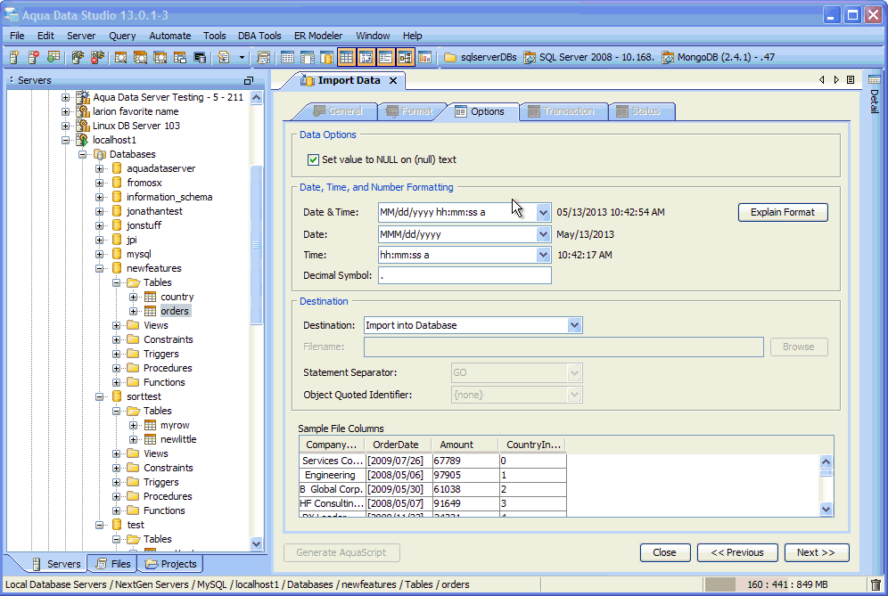Click the table icon with green circle
This screenshot has height=596, width=888.
(x=53, y=57)
